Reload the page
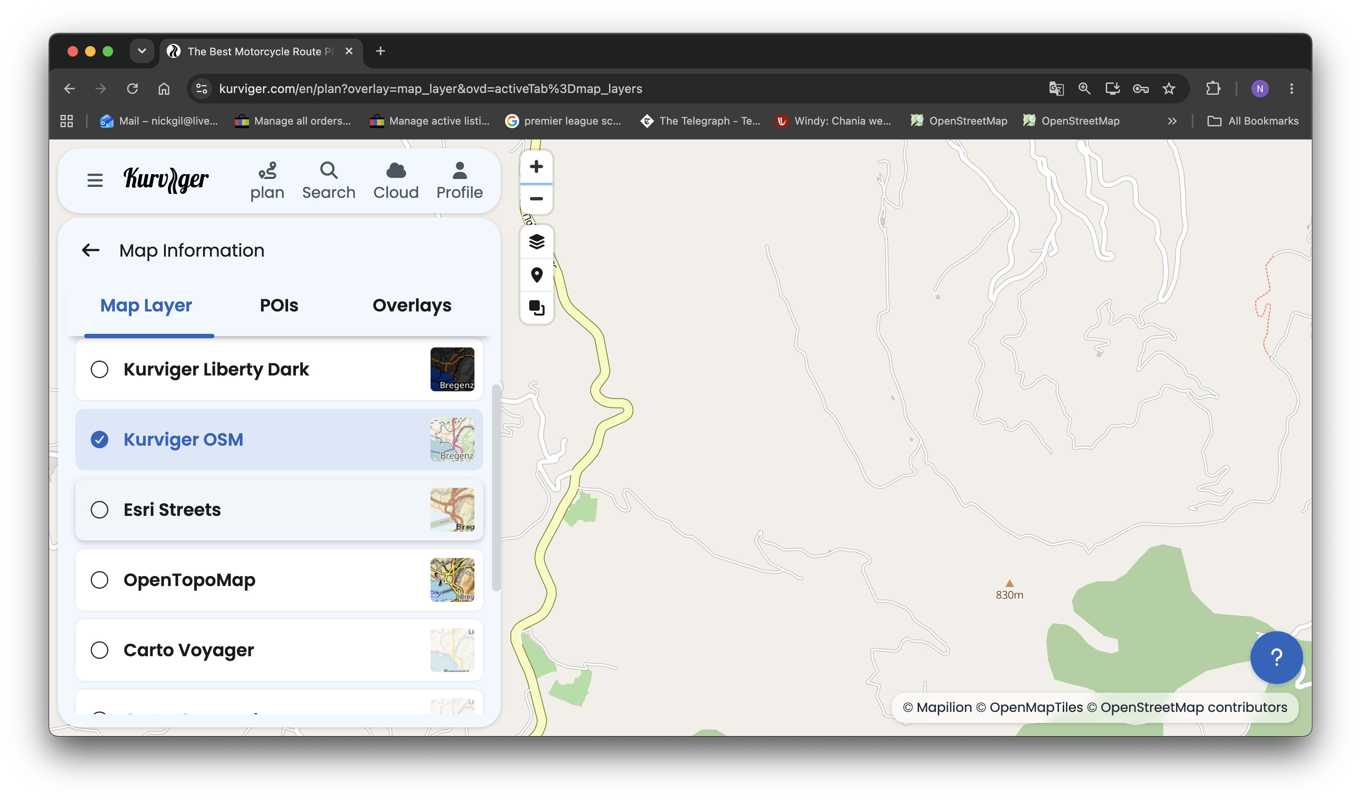Viewport: 1361px width, 801px height. click(132, 89)
